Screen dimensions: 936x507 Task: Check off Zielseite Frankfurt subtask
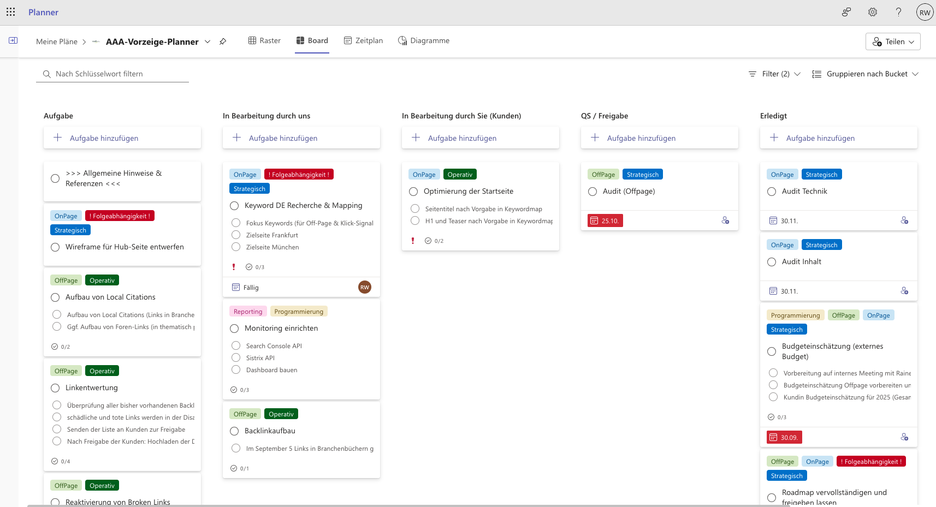pos(236,235)
